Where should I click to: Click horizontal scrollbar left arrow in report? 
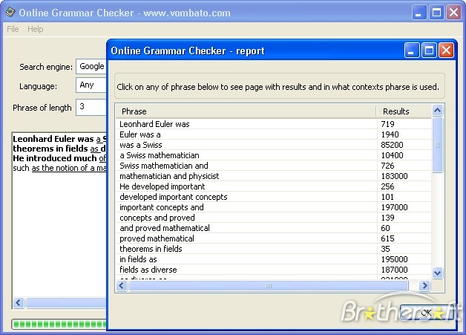122,285
